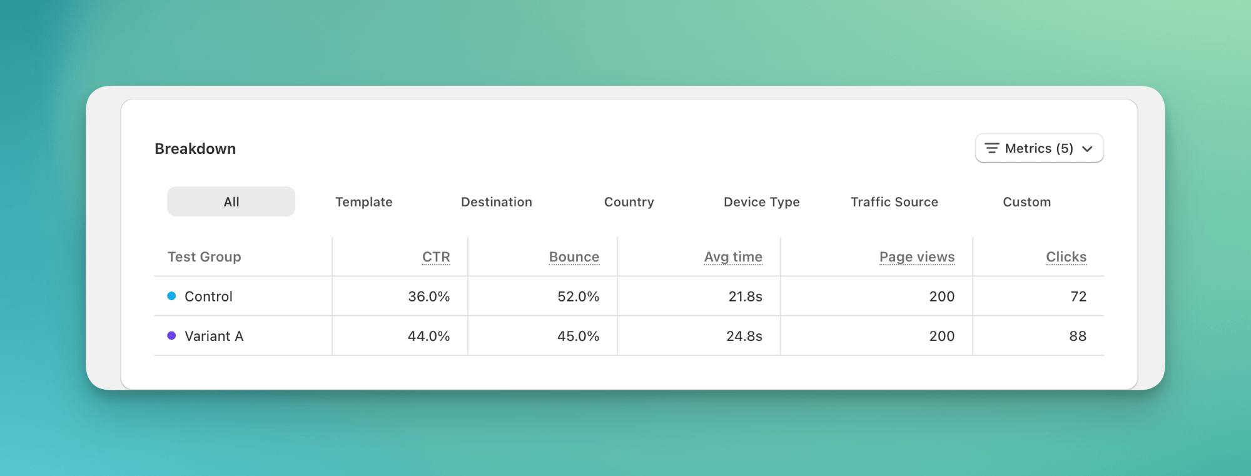The image size is (1251, 476).
Task: Switch to the Destination tab
Action: click(x=497, y=202)
